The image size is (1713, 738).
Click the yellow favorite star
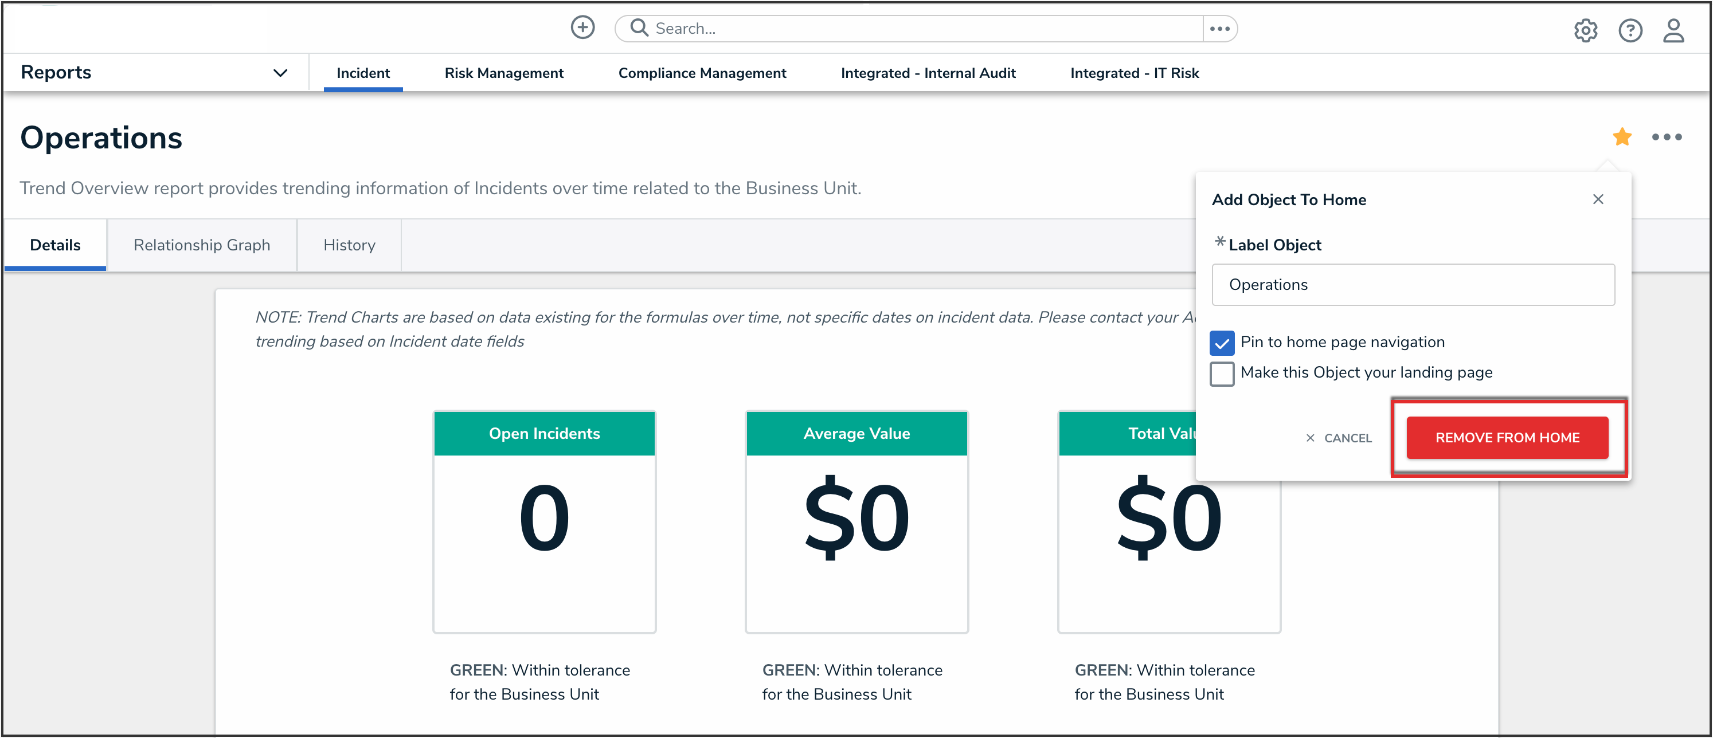pyautogui.click(x=1621, y=137)
